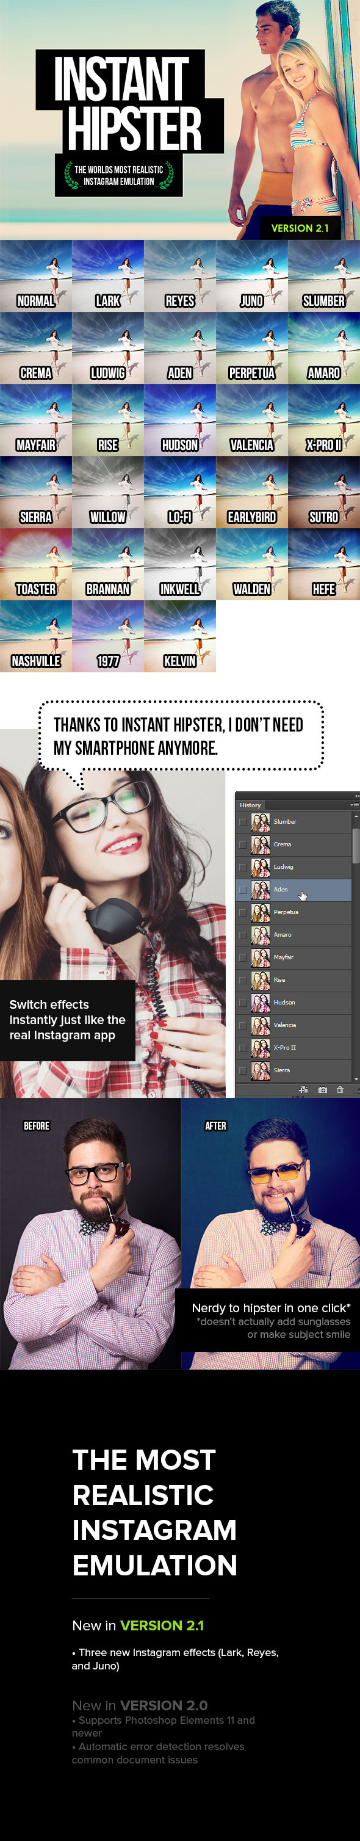Click the Juno preview in the effects grid

(252, 276)
